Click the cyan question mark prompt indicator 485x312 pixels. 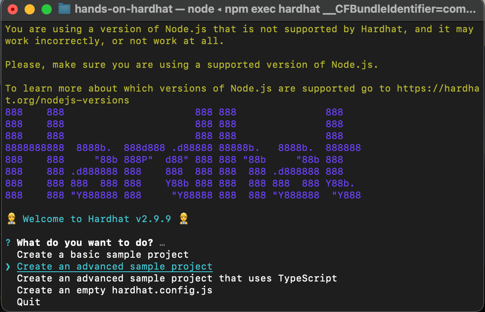(7, 242)
